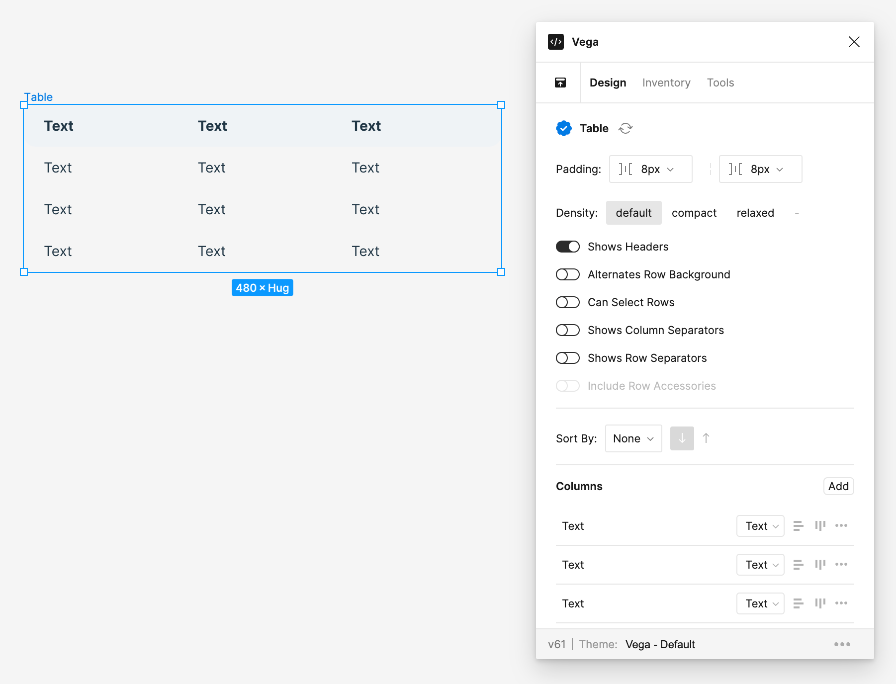Screen dimensions: 896x684
Task: Switch to the Design tab
Action: 608,83
